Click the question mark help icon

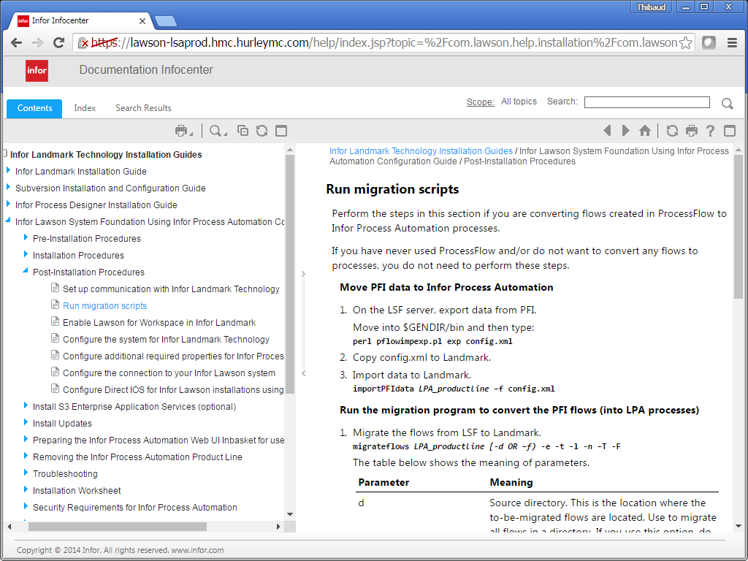(x=710, y=131)
